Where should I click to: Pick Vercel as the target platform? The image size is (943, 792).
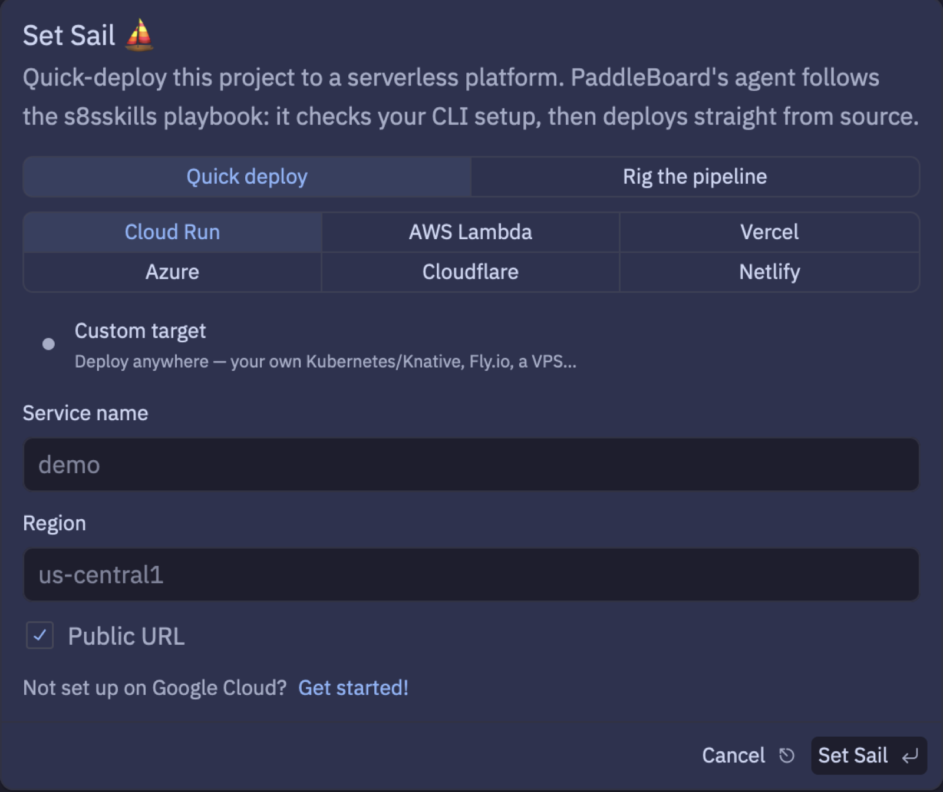pos(769,232)
